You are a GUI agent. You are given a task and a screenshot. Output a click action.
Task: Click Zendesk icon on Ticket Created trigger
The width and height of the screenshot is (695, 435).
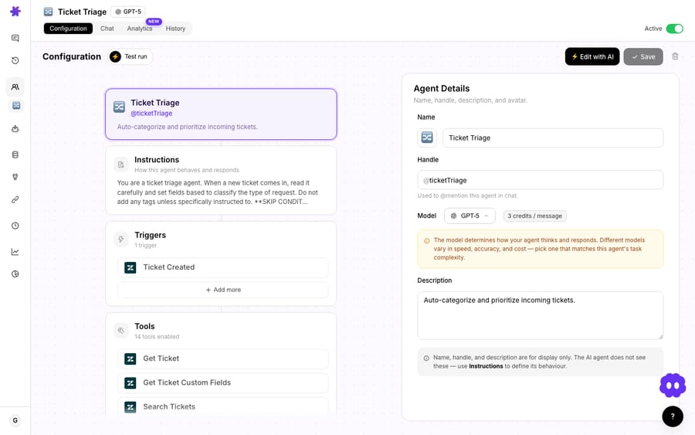coord(131,267)
